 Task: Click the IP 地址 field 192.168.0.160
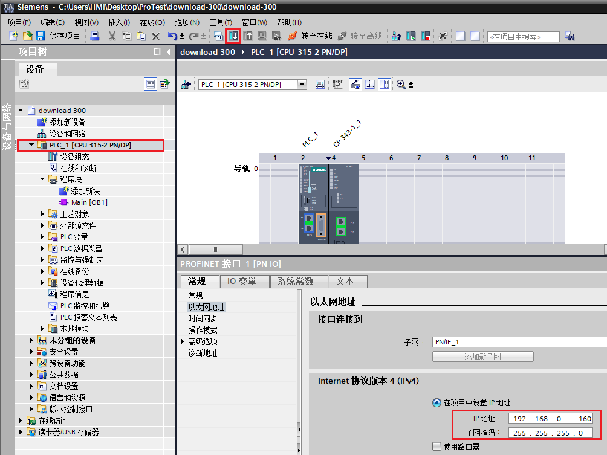click(x=551, y=419)
